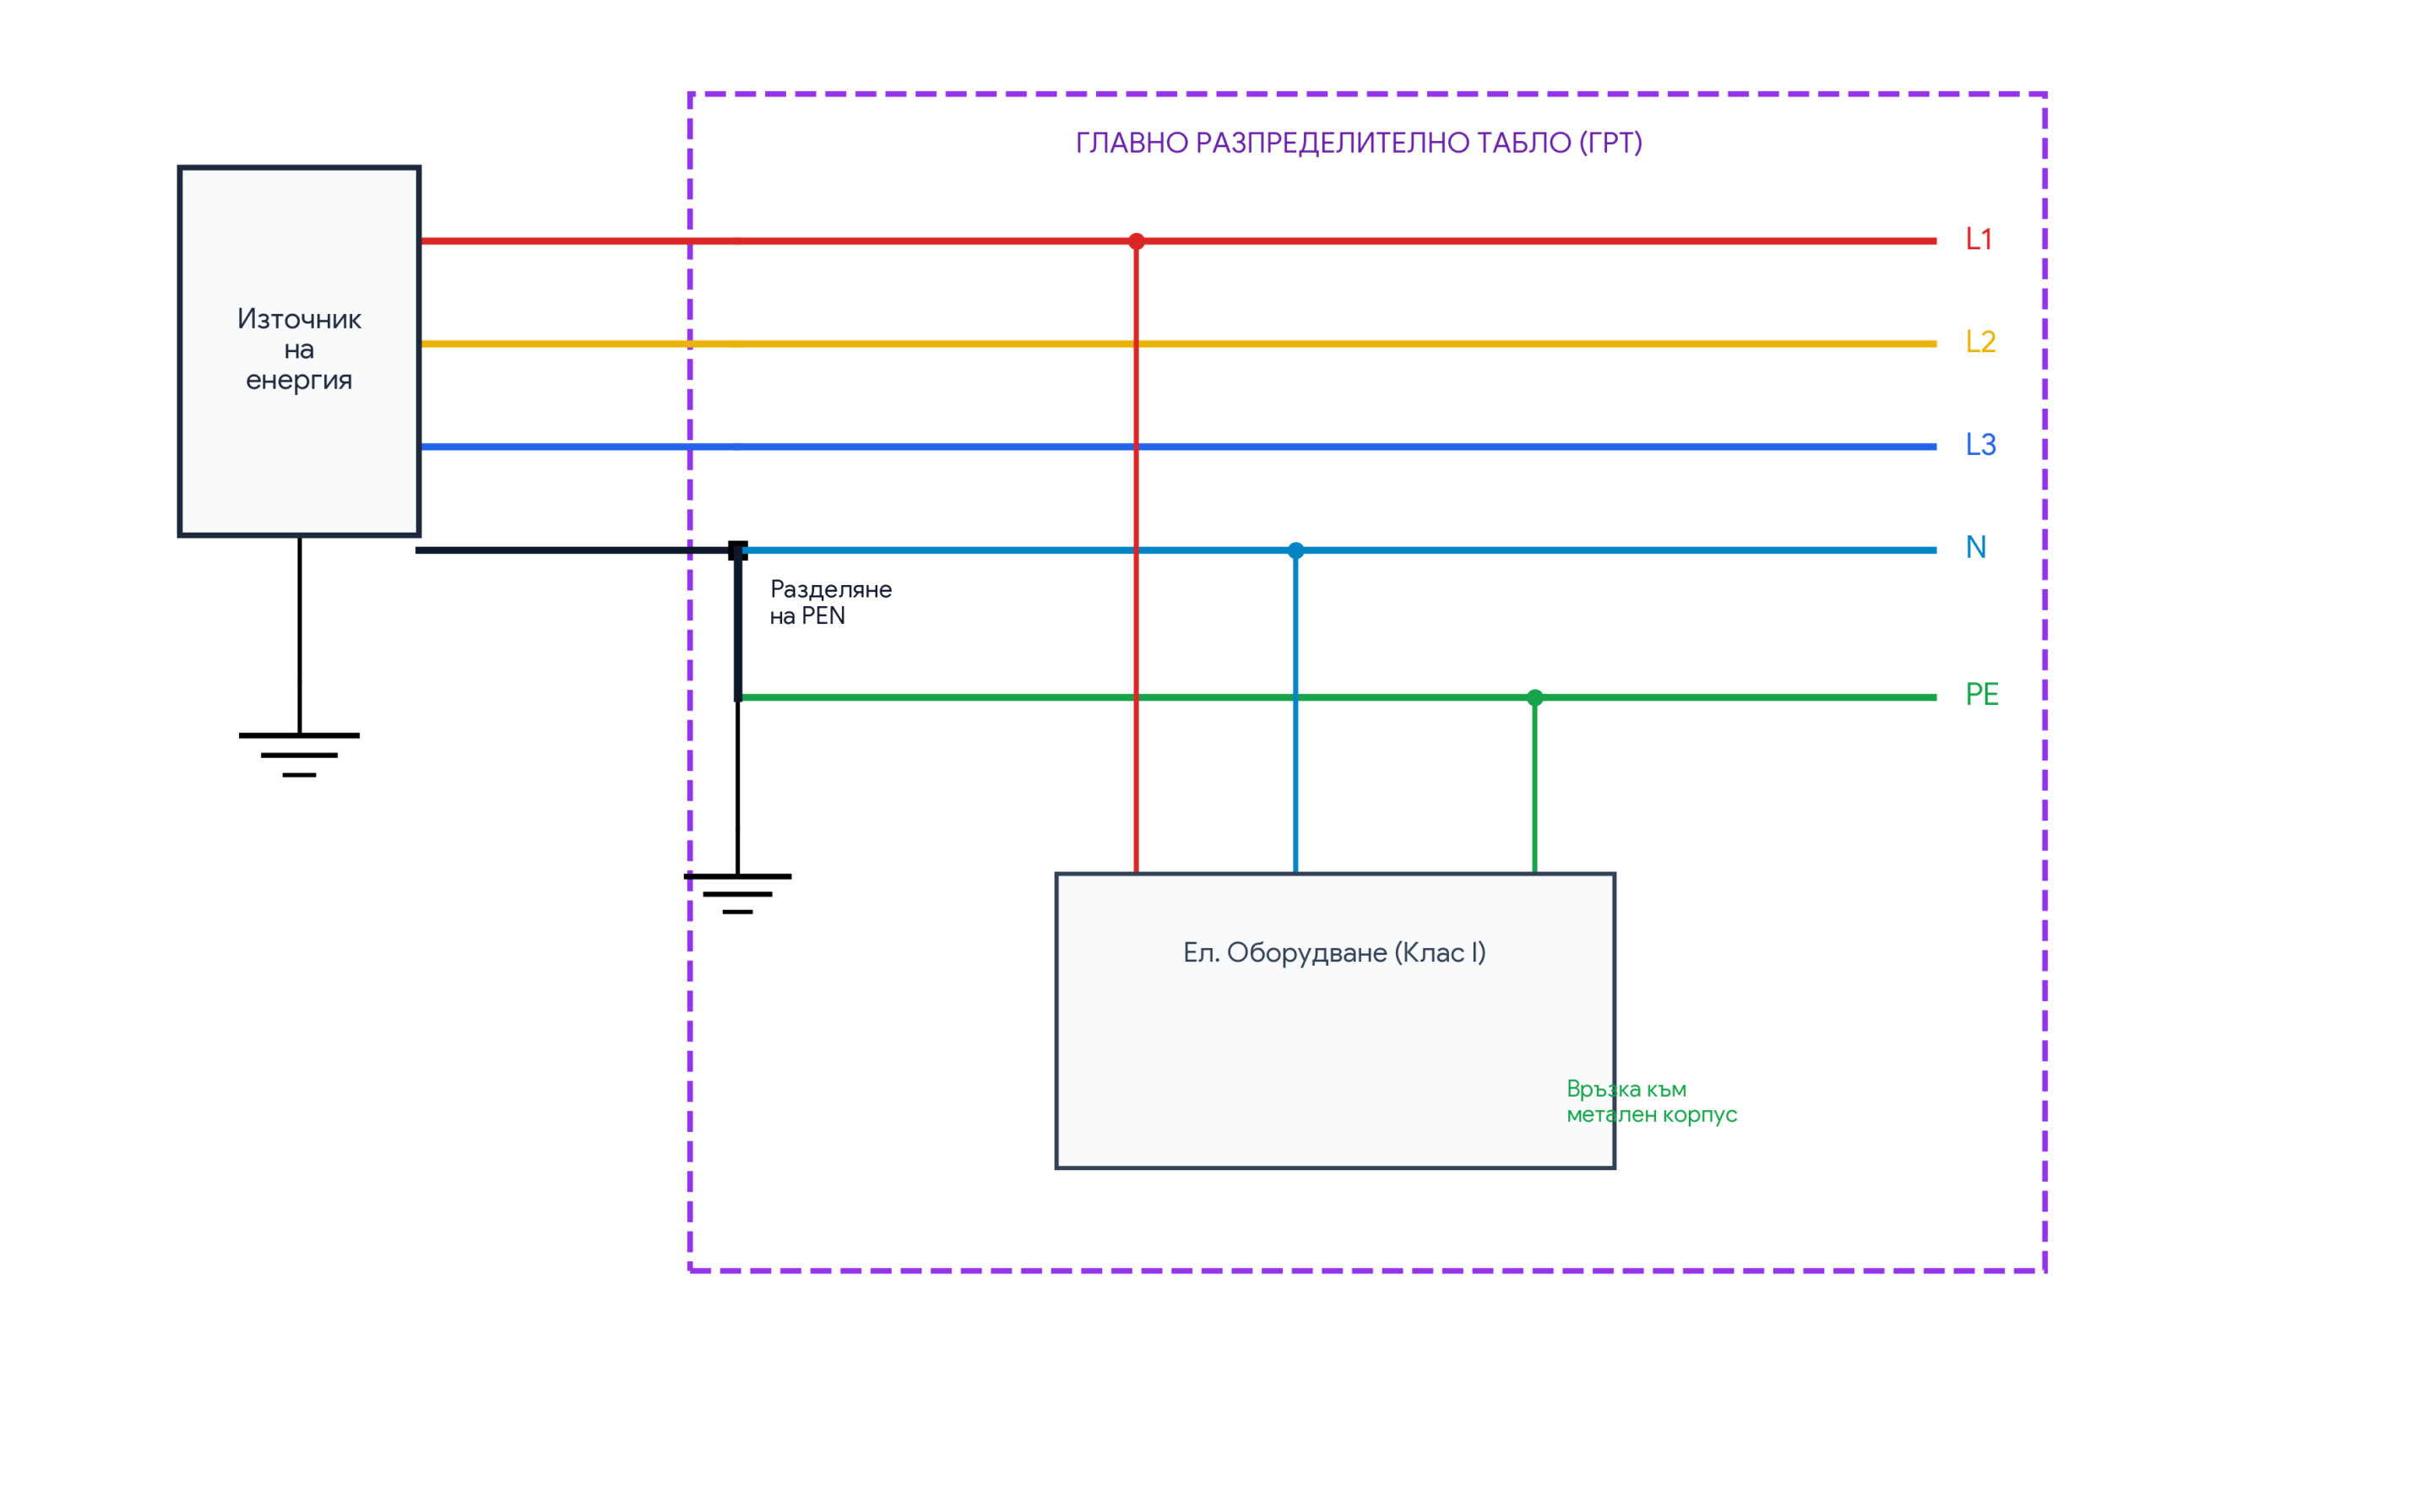The width and height of the screenshot is (2432, 1512).
Task: Click the ground symbol below the PEN split
Action: [x=737, y=894]
